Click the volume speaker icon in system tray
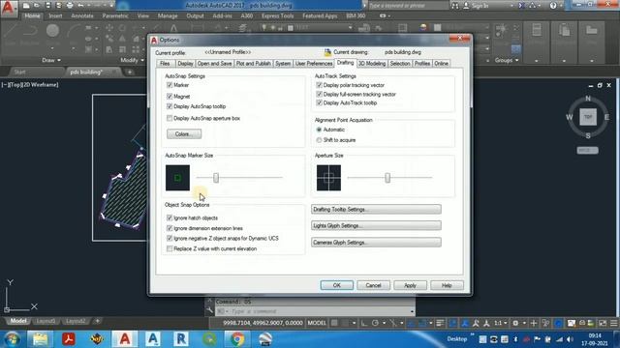 click(x=570, y=339)
